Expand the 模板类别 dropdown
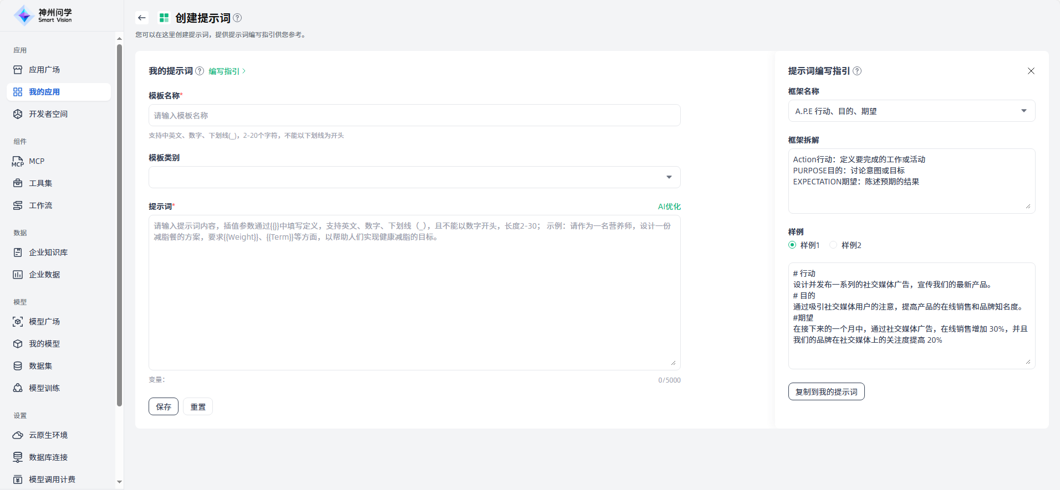The width and height of the screenshot is (1060, 490). pos(414,177)
